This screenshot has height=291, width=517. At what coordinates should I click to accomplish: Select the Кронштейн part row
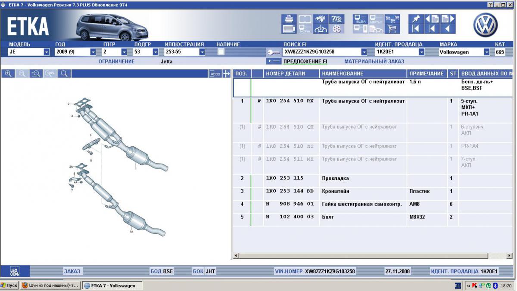pos(373,194)
